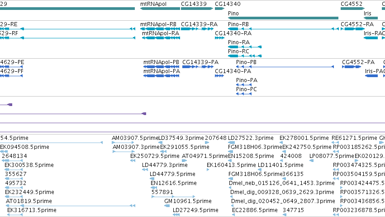
Task: Select EK232449.5prime EST
Action: [x=14, y=197]
